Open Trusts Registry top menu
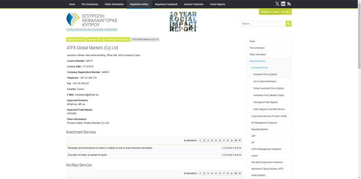 (218, 4)
